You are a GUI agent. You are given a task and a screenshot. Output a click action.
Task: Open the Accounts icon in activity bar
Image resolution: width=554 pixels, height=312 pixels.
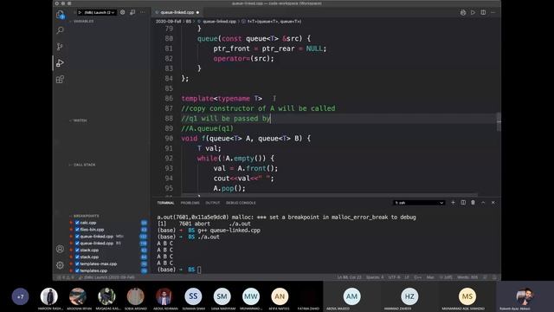[x=60, y=249]
